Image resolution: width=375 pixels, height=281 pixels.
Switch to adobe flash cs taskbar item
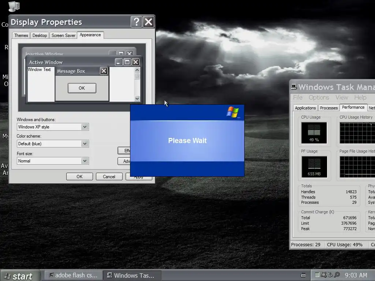tap(73, 276)
